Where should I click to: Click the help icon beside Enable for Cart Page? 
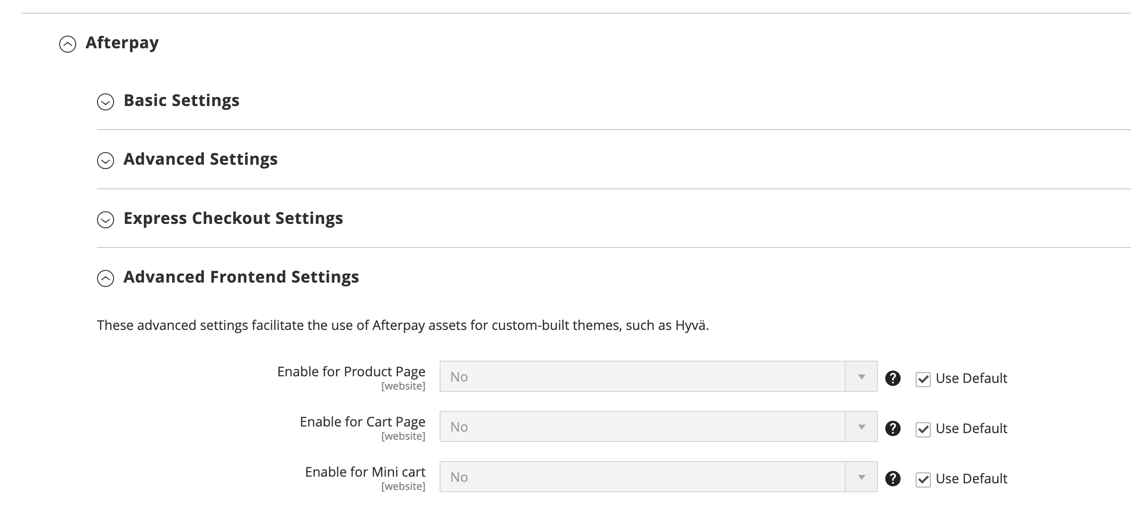(x=893, y=428)
